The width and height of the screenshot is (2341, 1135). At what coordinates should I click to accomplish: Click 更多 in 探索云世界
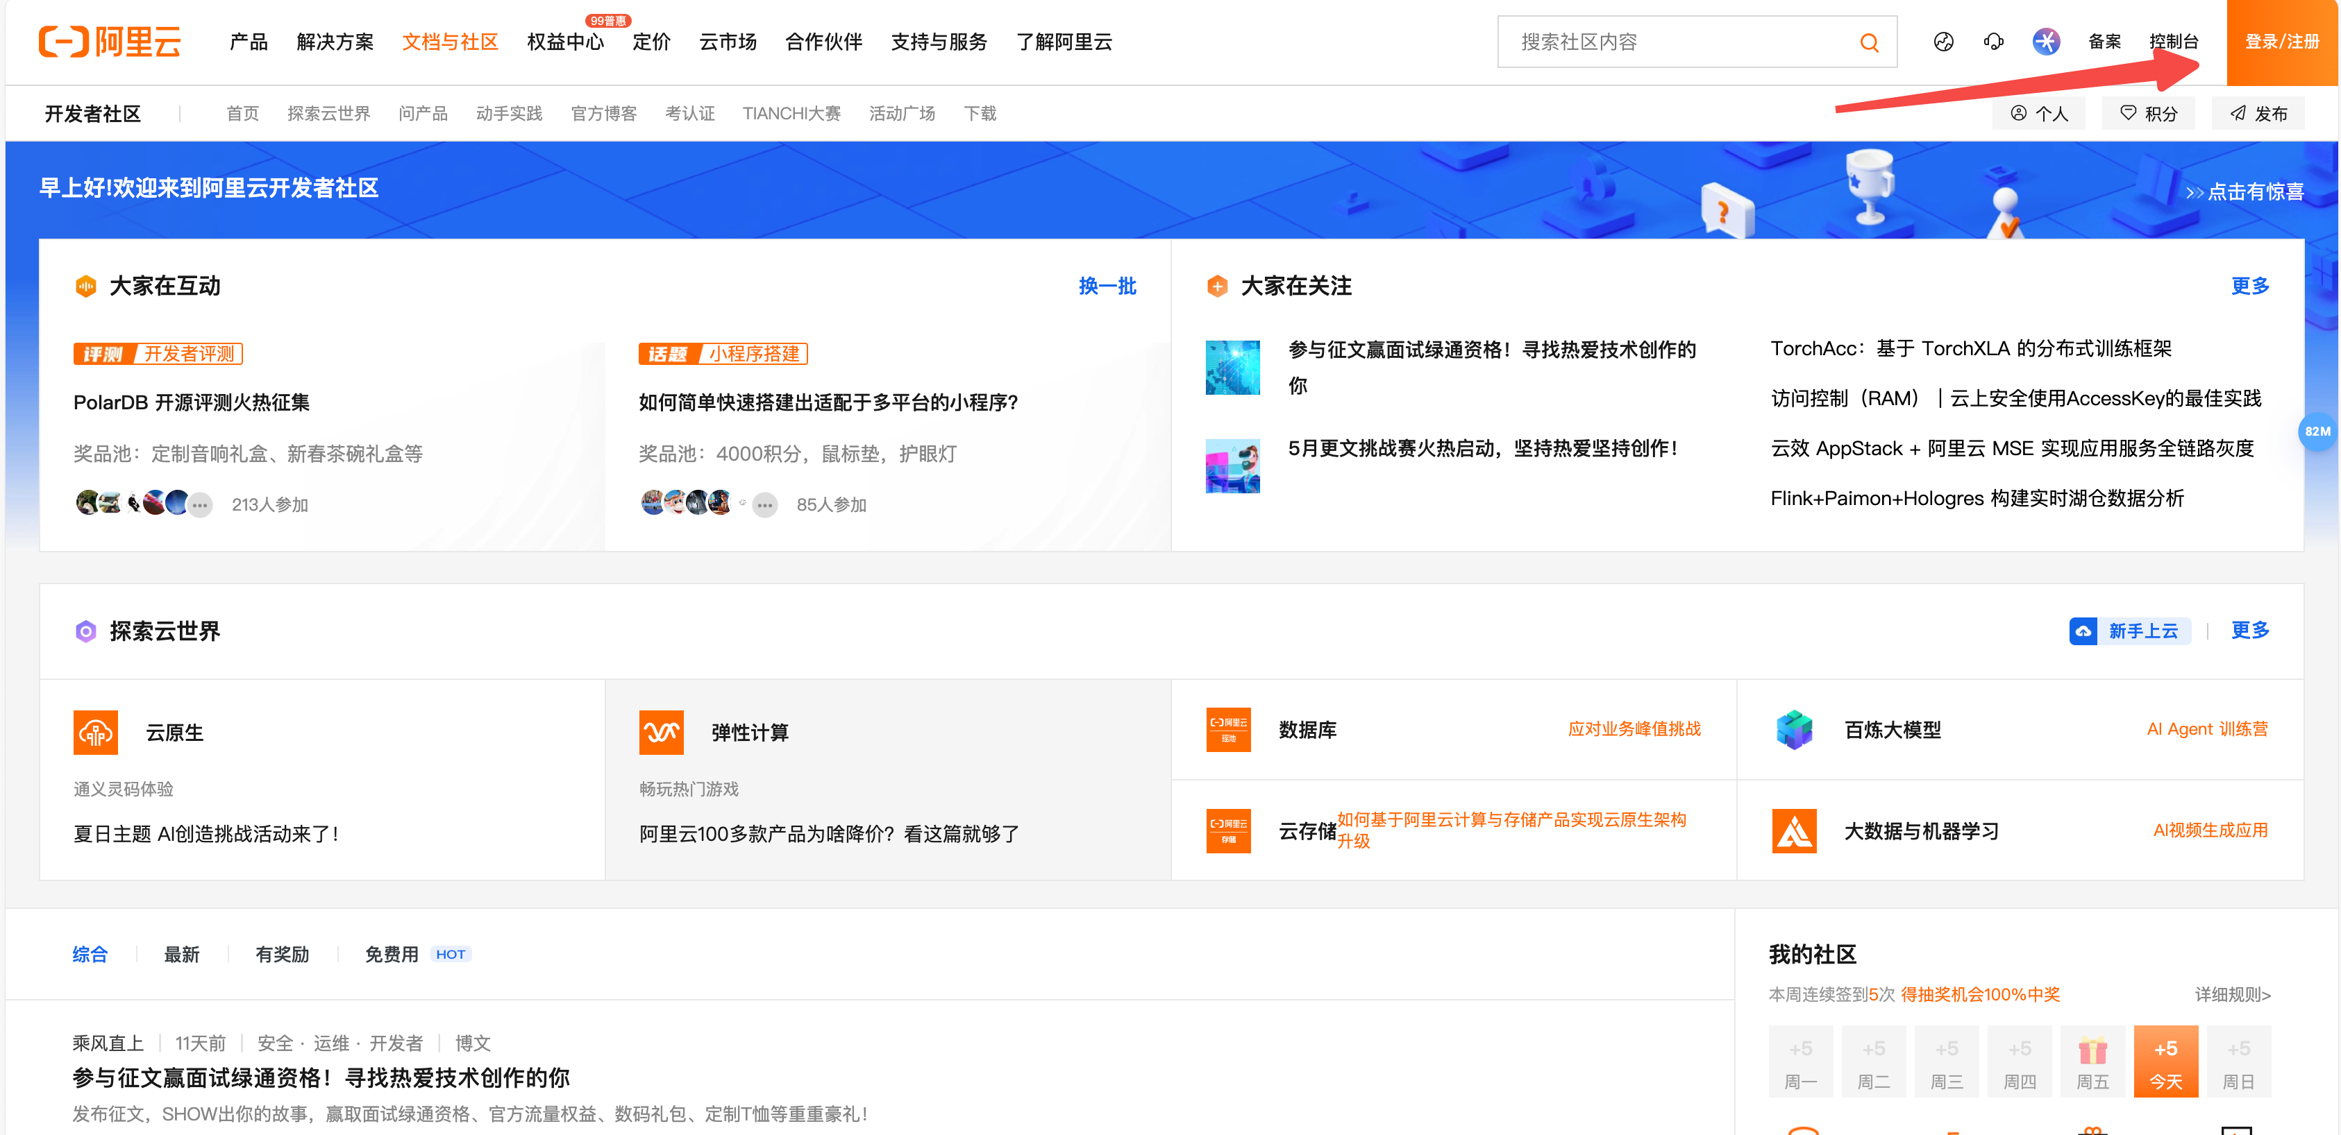tap(2250, 630)
